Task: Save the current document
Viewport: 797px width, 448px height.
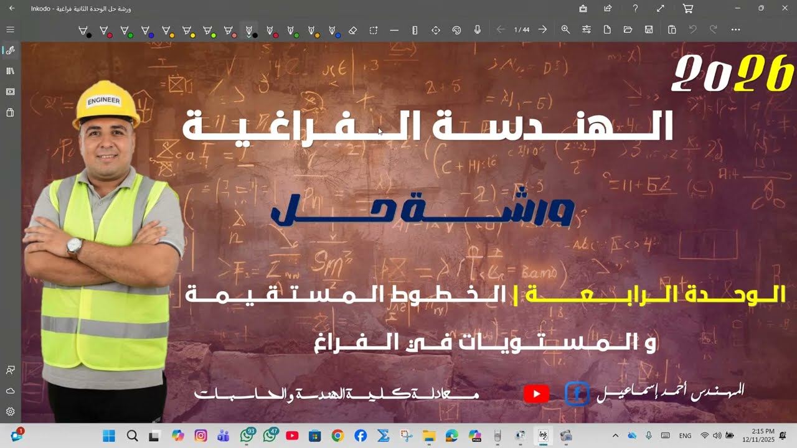Action: pyautogui.click(x=649, y=30)
